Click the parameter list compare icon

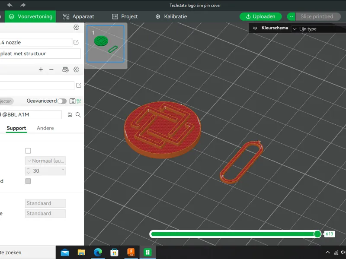click(x=72, y=101)
